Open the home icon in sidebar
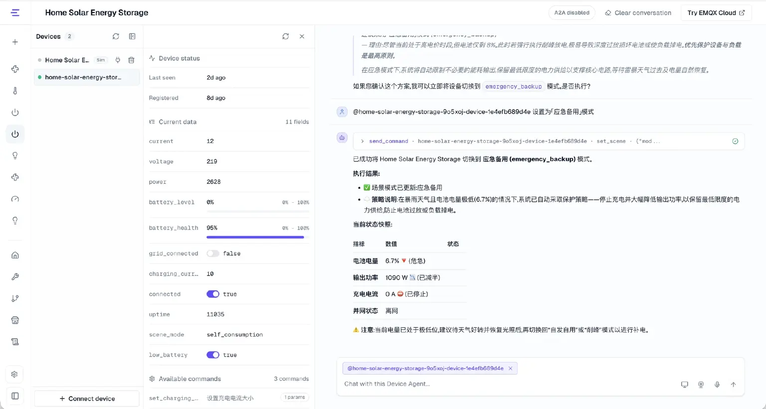Screen dimensions: 766x409 [x=15, y=255]
